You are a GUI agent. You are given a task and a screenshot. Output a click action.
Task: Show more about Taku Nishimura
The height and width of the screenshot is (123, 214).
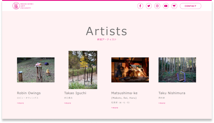pyautogui.click(x=162, y=103)
